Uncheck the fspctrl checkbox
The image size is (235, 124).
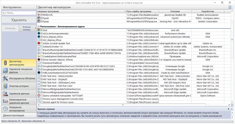(x=41, y=18)
